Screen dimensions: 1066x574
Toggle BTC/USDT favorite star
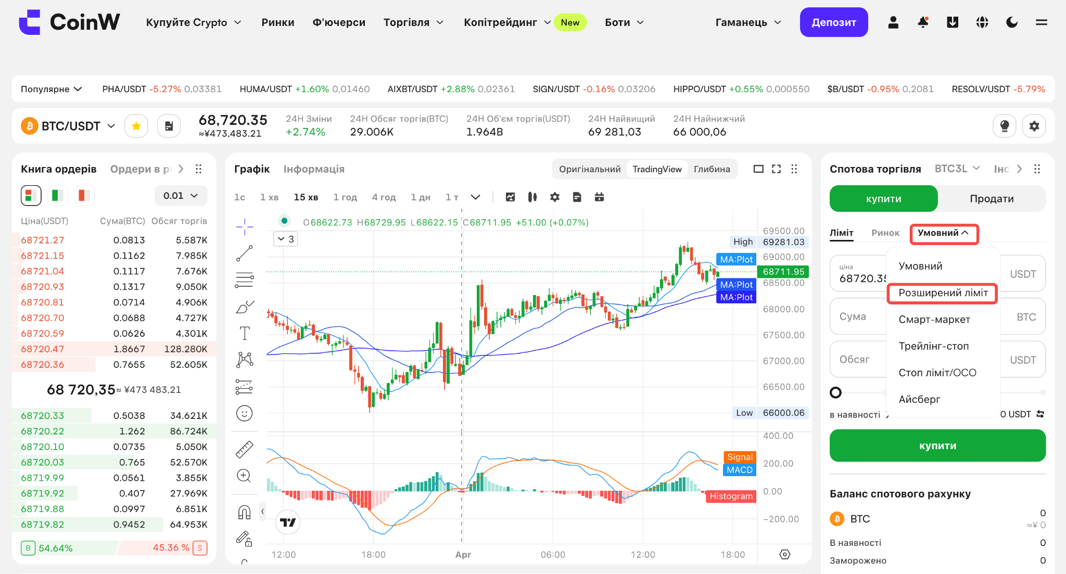click(136, 126)
